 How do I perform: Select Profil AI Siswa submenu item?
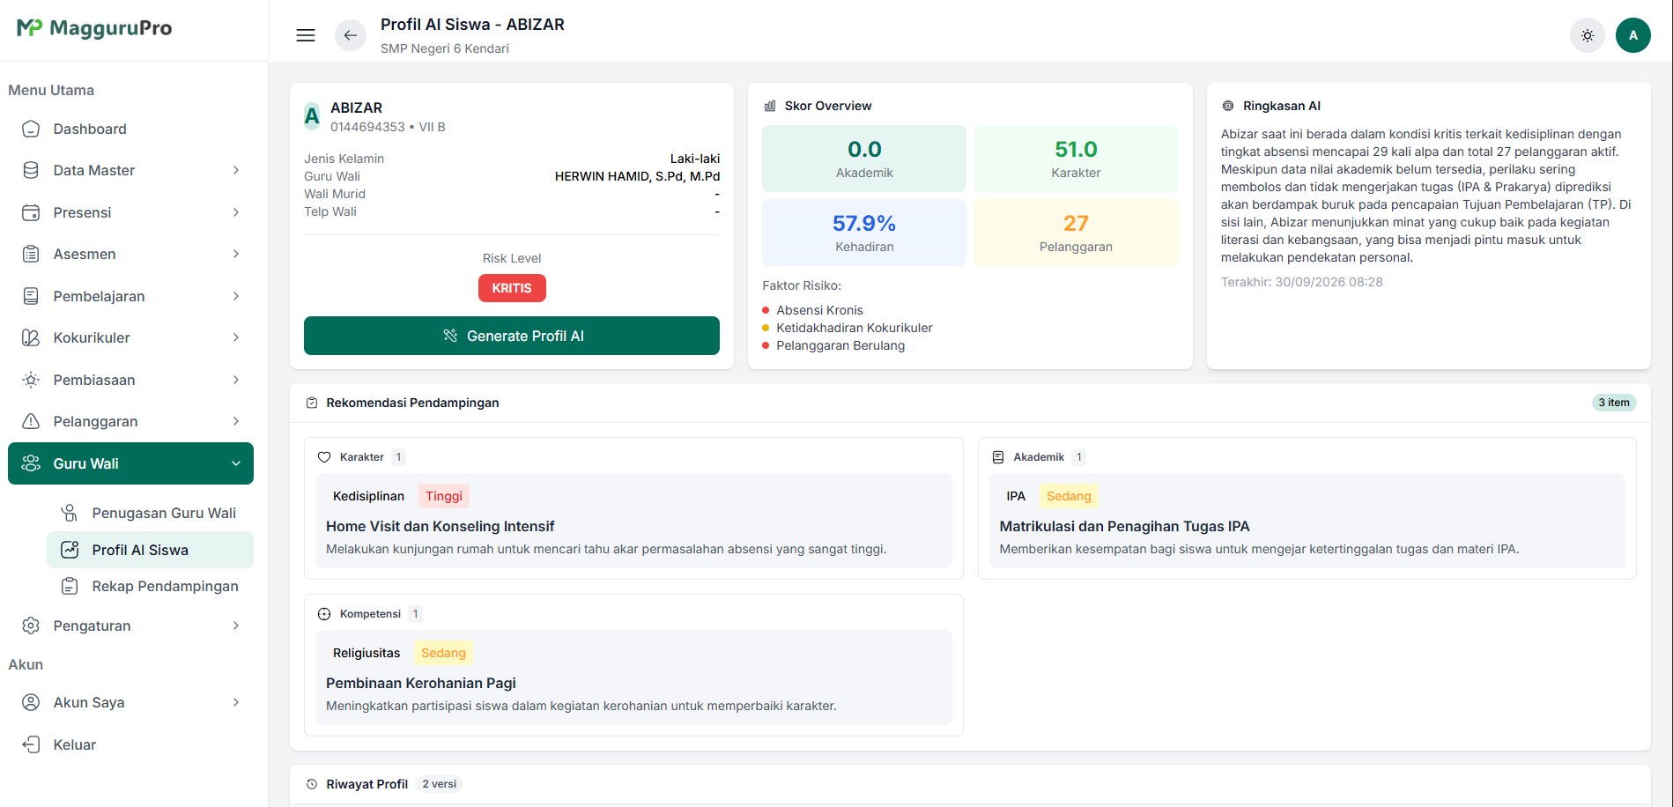coord(150,550)
